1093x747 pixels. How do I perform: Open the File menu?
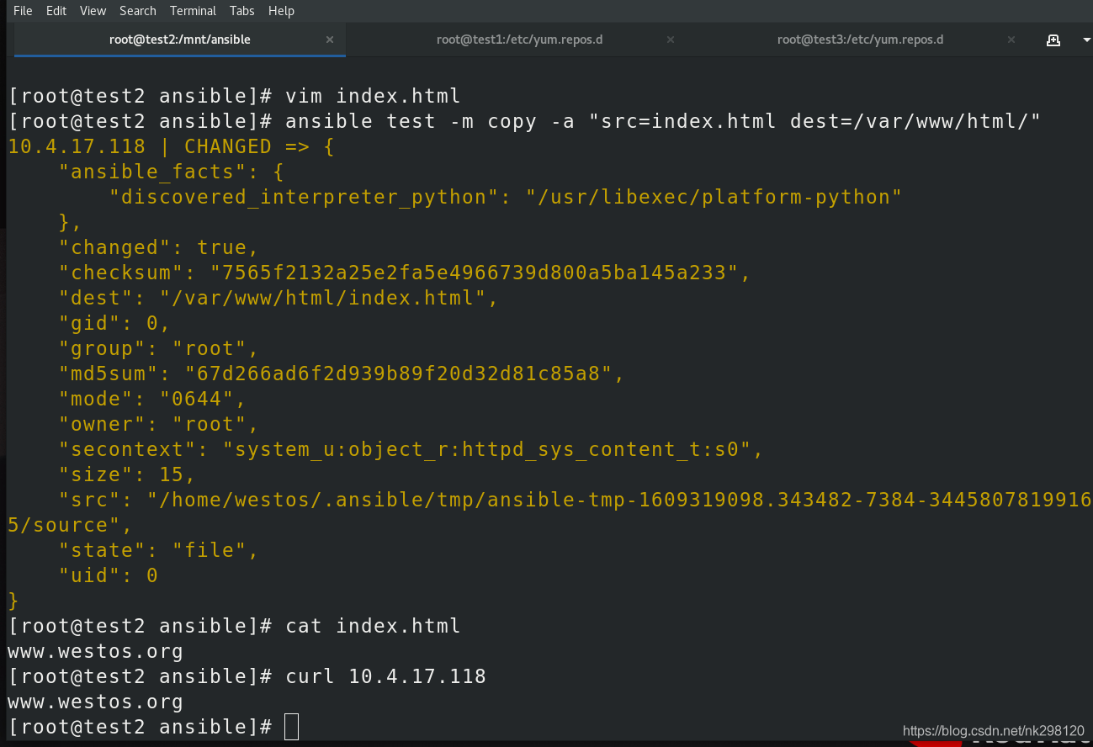coord(23,11)
